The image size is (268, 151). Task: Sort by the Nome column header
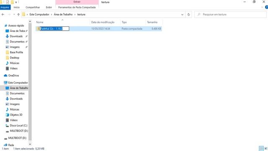(62, 22)
